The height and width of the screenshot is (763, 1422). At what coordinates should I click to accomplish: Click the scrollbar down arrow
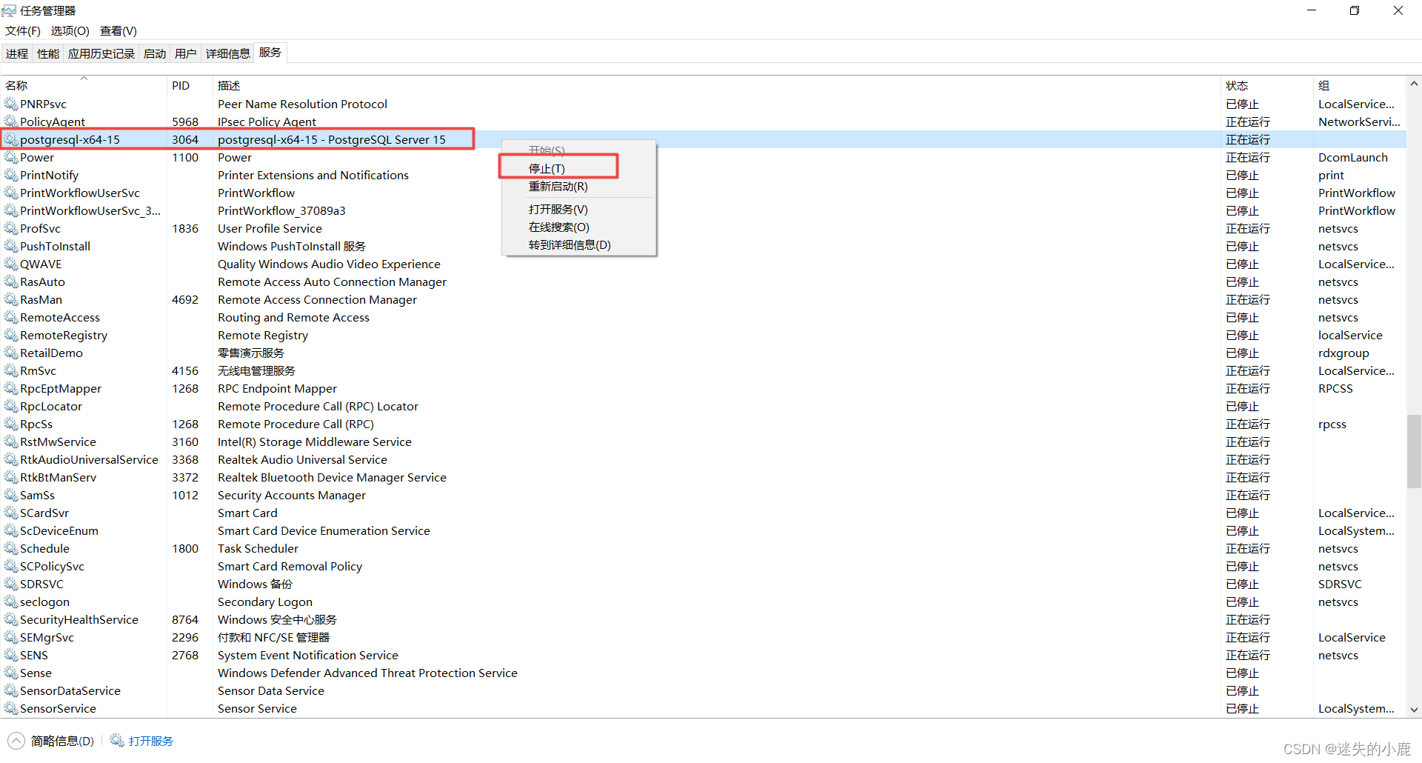pos(1414,710)
